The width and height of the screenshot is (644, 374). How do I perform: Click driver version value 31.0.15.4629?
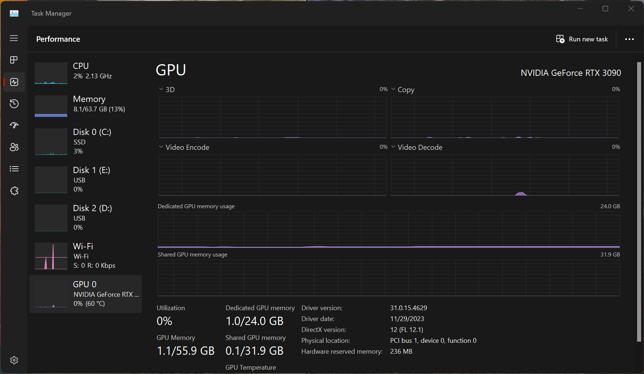409,308
